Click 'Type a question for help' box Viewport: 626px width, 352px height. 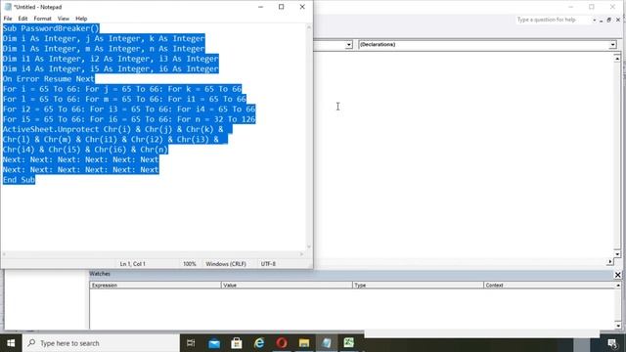click(x=553, y=20)
